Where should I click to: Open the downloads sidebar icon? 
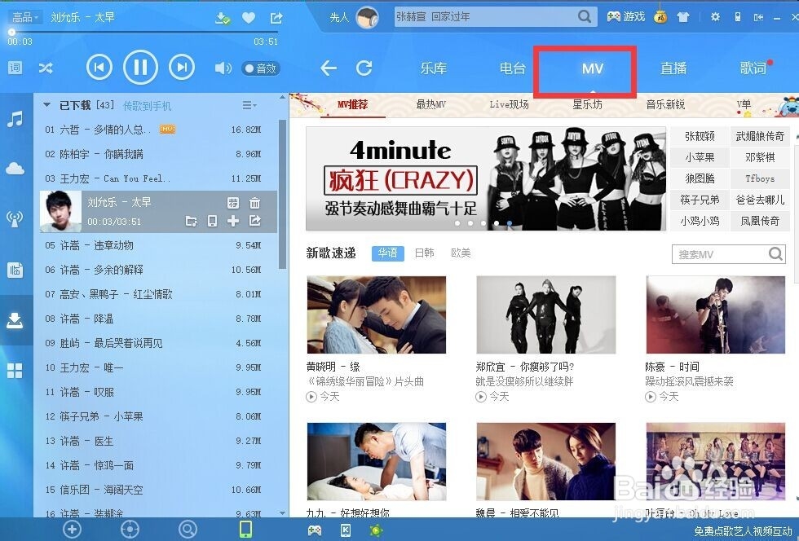(15, 320)
